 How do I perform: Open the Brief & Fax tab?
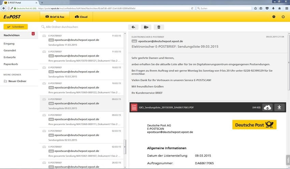click(55, 17)
